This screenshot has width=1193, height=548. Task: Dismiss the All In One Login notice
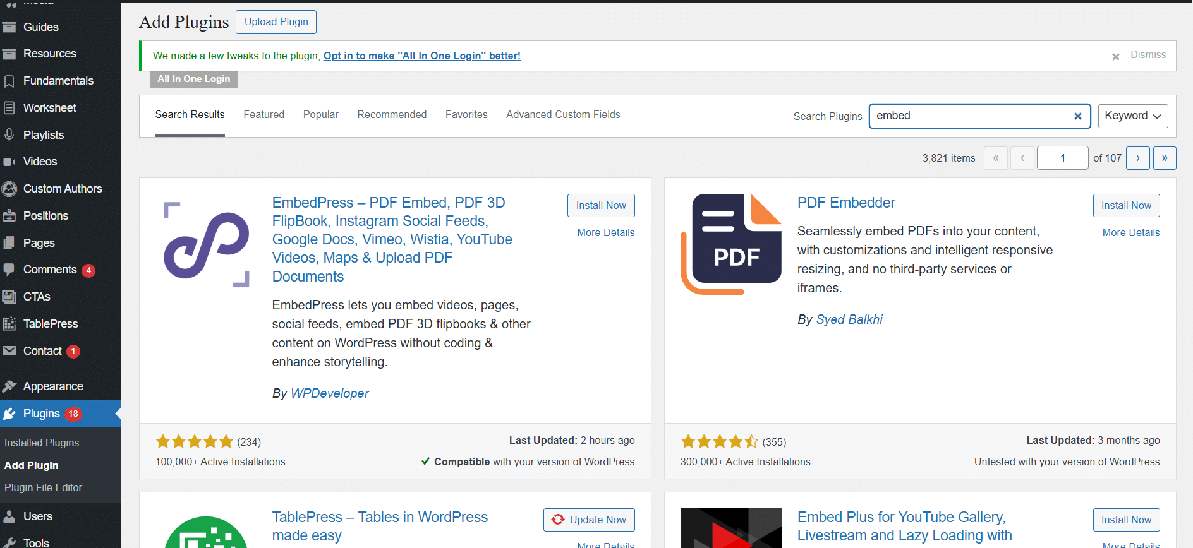1141,56
